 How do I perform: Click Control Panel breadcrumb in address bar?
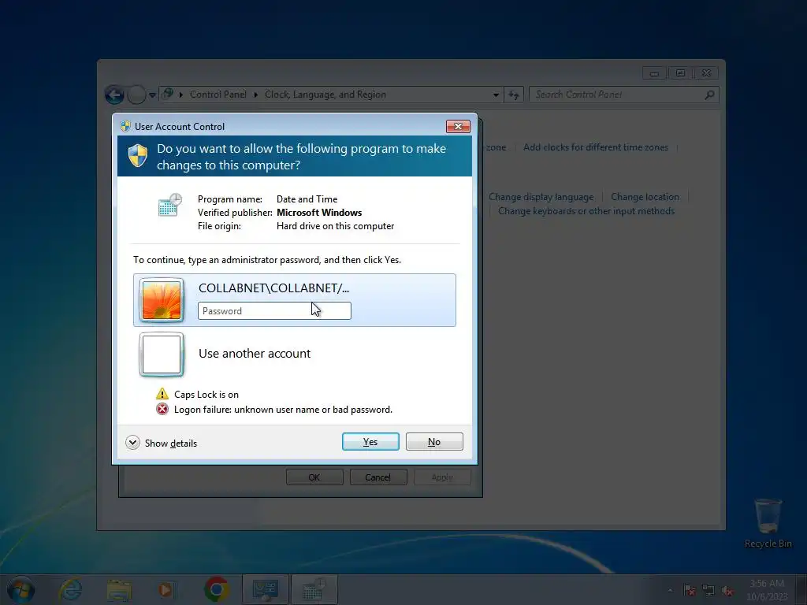tap(218, 95)
